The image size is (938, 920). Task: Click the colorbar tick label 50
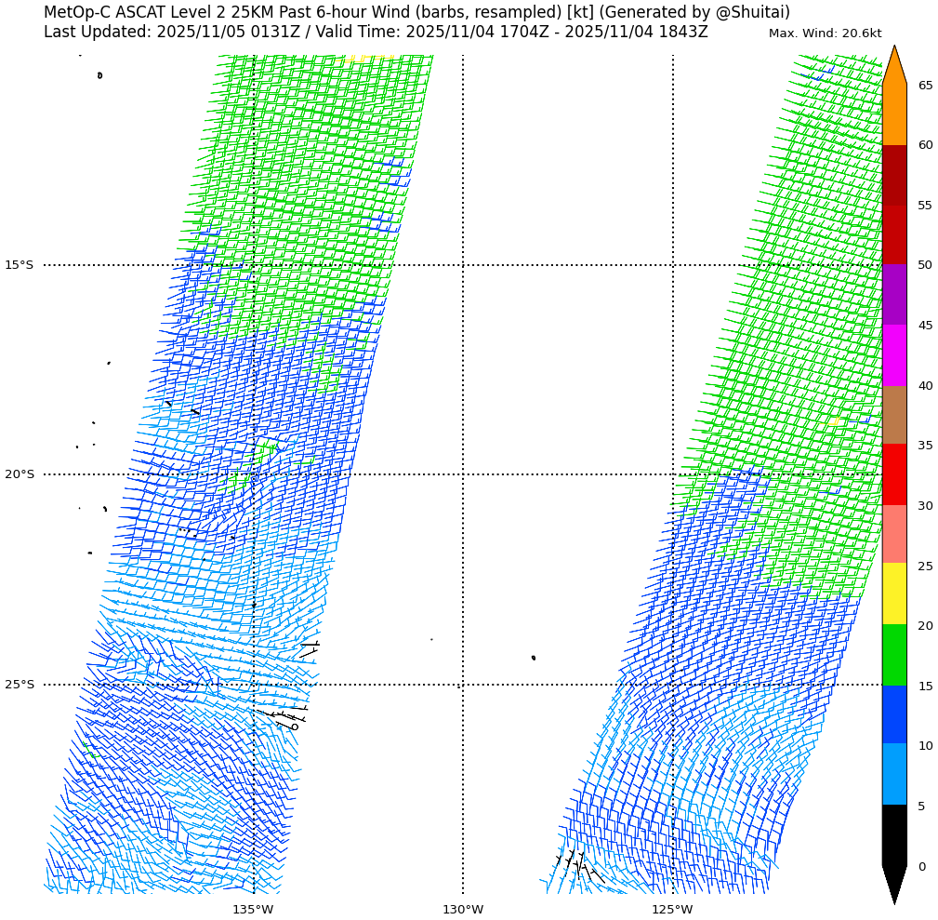tap(925, 265)
